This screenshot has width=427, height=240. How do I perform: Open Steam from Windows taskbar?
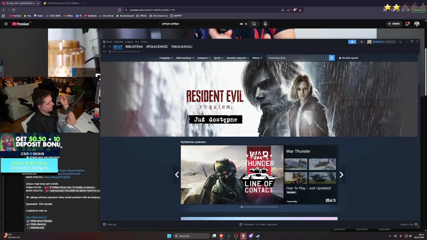click(x=258, y=236)
